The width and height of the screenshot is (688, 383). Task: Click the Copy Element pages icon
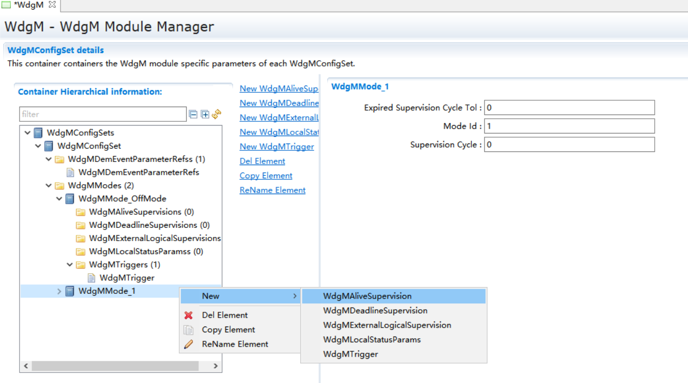tap(188, 330)
